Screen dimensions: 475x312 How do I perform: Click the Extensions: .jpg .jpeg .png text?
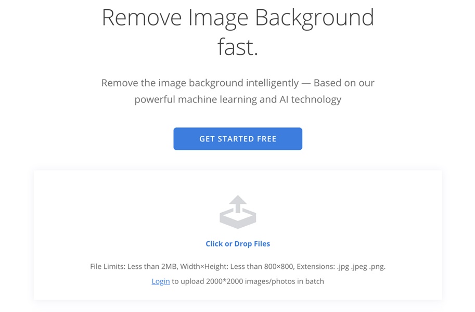[341, 267]
